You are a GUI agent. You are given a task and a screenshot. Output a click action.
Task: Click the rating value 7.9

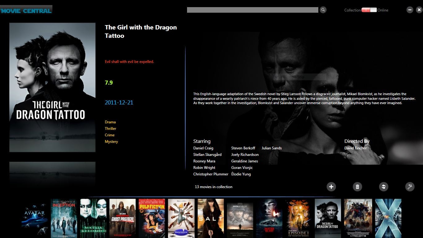pos(109,83)
